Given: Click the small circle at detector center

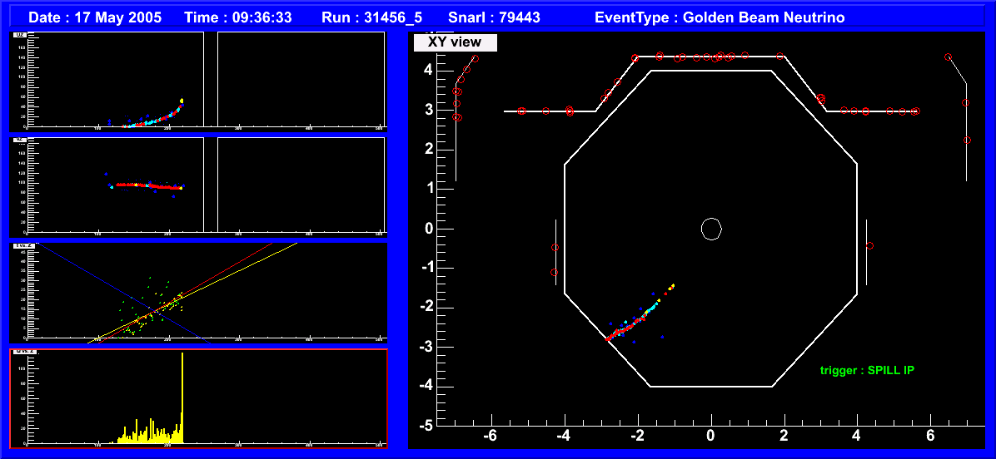Looking at the screenshot, I should tap(710, 229).
